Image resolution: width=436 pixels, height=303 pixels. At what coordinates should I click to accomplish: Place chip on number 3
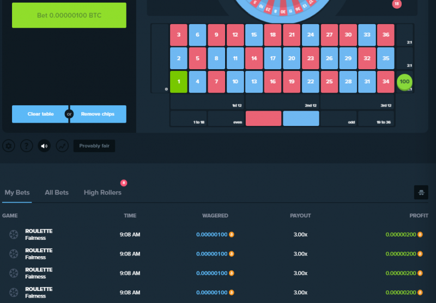(179, 35)
